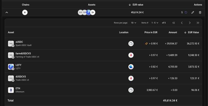Sort by Price in EUR header
This screenshot has width=208, height=106.
(x=151, y=32)
